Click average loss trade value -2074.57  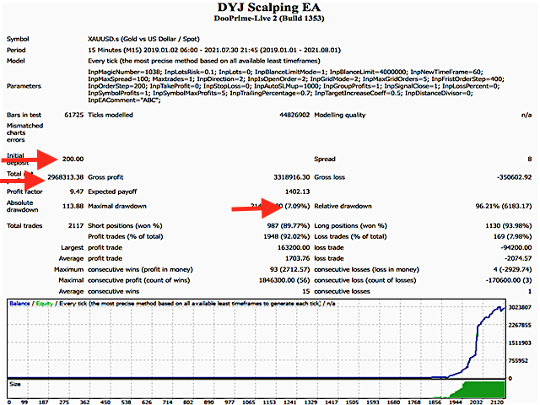[x=518, y=259]
